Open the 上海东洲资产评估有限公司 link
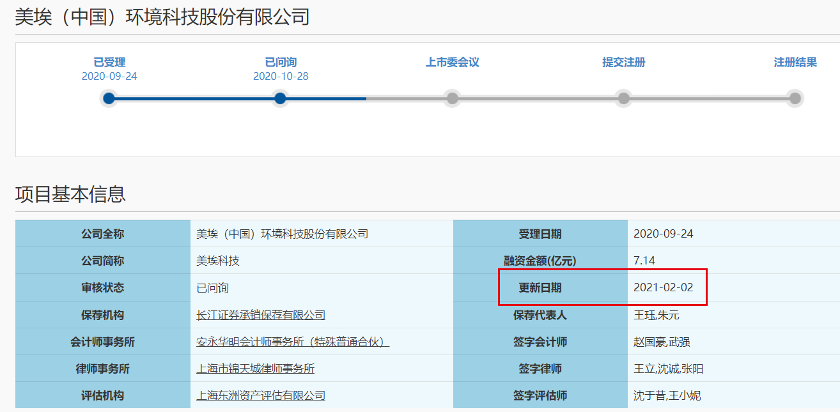Viewport: 840px width, 412px height. 261,395
